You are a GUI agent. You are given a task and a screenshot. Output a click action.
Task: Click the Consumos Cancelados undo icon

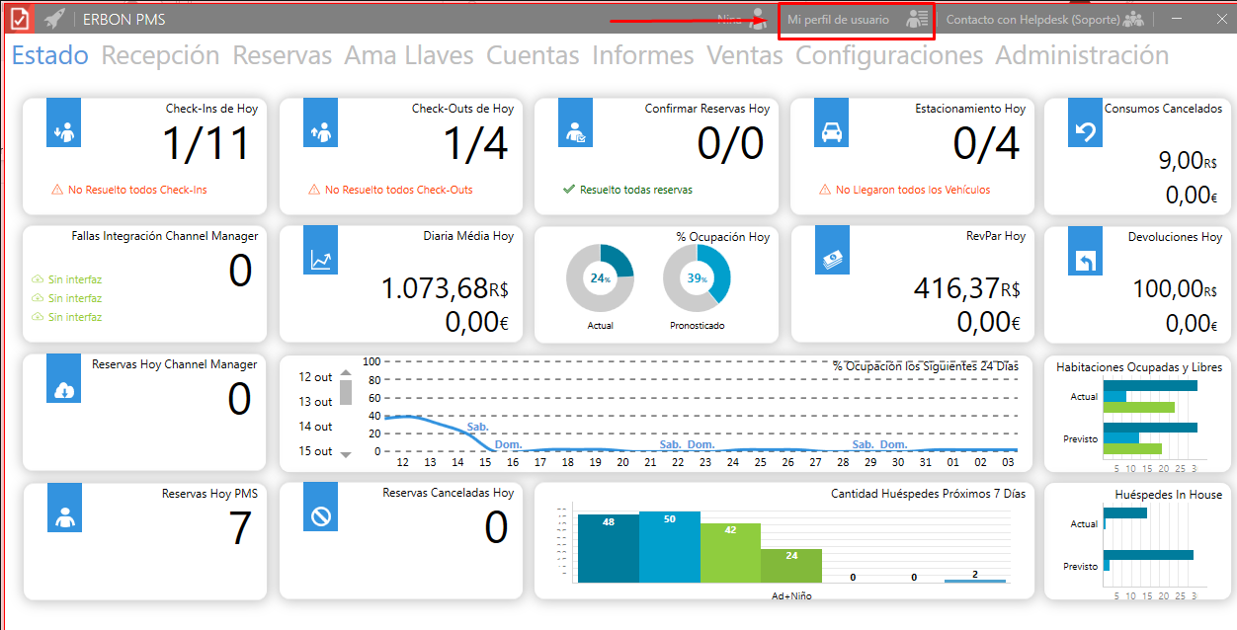(1085, 130)
